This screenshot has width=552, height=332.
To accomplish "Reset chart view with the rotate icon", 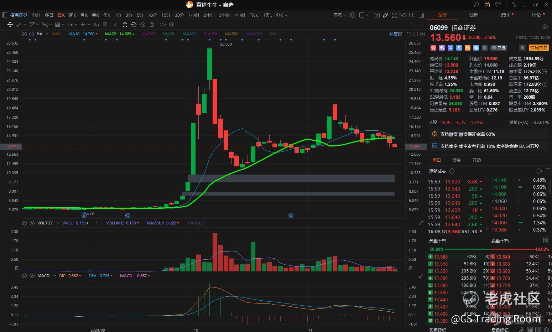I will [409, 34].
